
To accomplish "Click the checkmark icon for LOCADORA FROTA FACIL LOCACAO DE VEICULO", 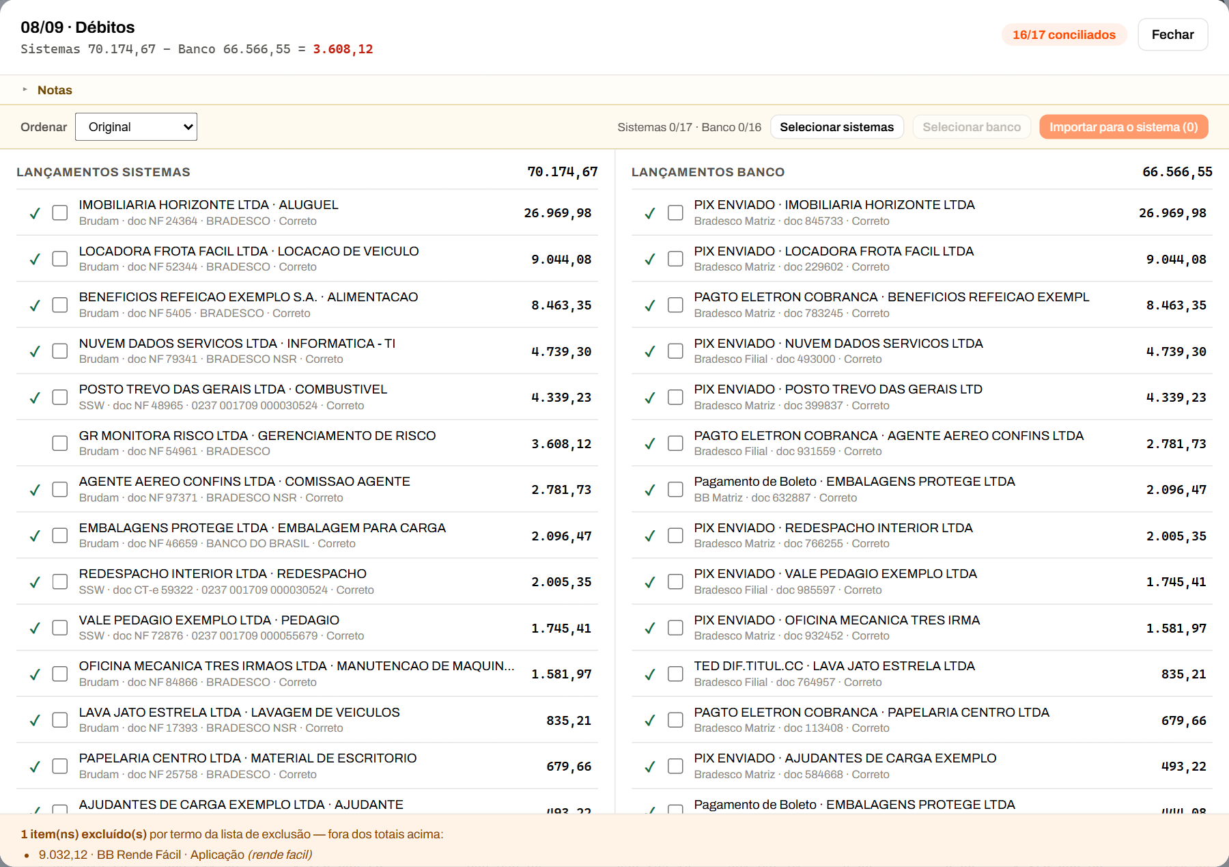I will [x=35, y=259].
